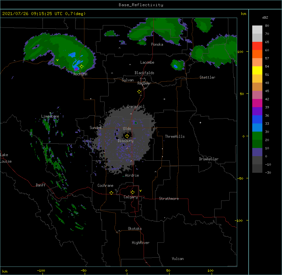Click the Stettler city label
Screen dimensions: 282x275
click(x=207, y=77)
